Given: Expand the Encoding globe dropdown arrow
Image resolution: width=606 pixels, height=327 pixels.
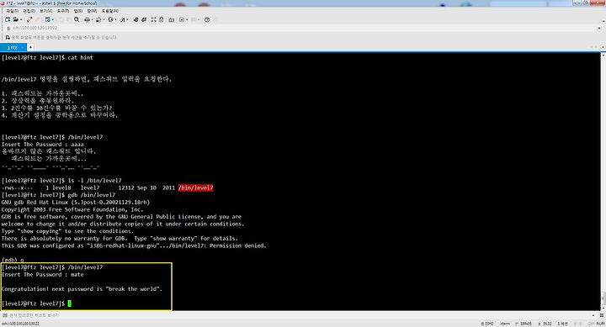Looking at the screenshot, I should [115, 19].
